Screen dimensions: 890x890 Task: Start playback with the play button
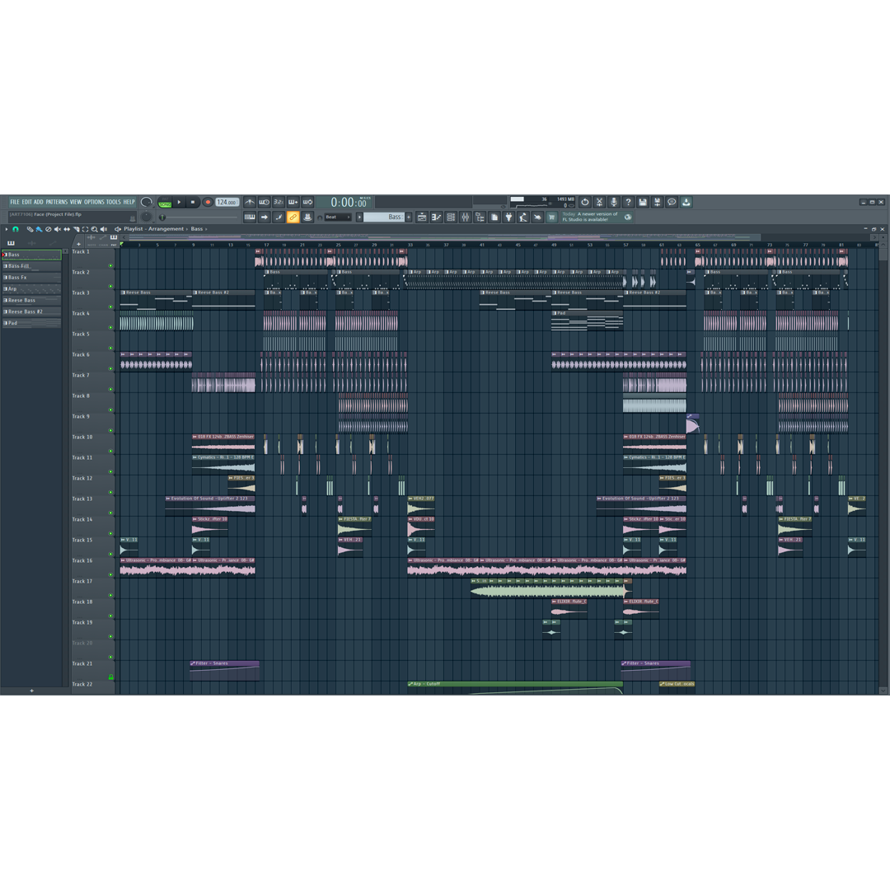click(179, 202)
